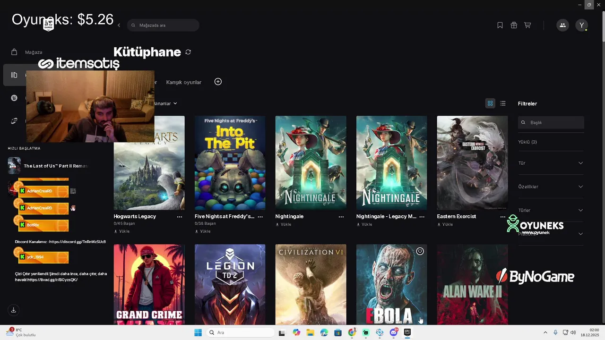Click Yükle under the Nightingale title
Image resolution: width=605 pixels, height=340 pixels.
point(284,224)
